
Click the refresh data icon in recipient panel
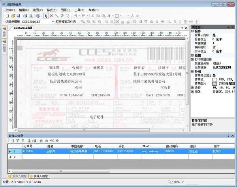click(x=12, y=141)
